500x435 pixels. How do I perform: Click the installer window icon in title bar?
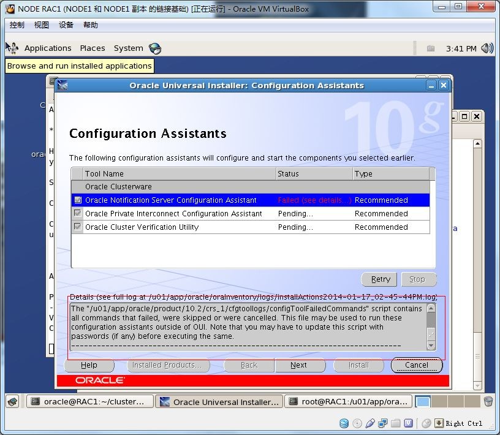click(x=63, y=86)
